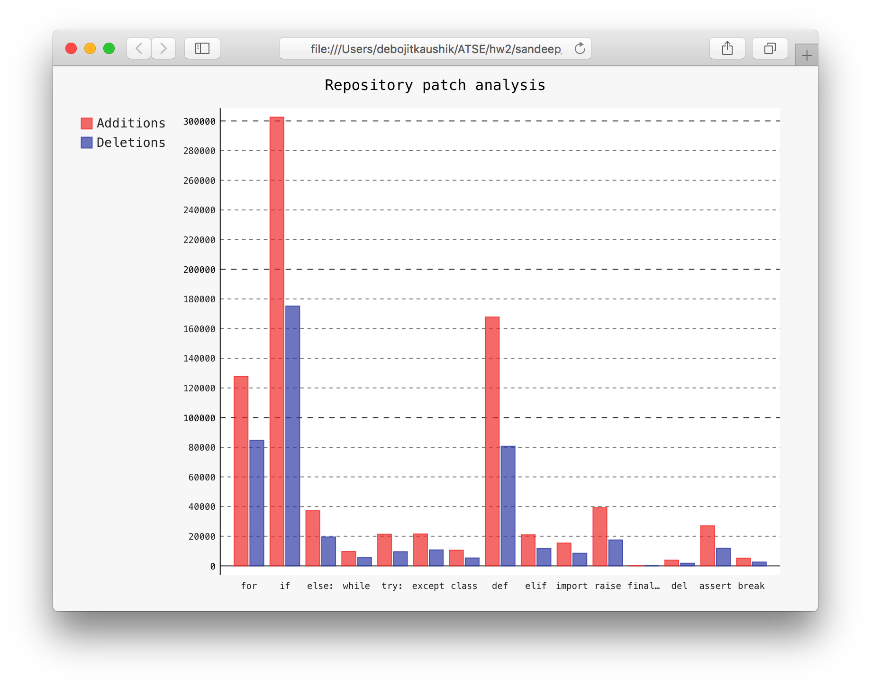Click the 'Repository patch analysis' chart title

pyautogui.click(x=435, y=85)
